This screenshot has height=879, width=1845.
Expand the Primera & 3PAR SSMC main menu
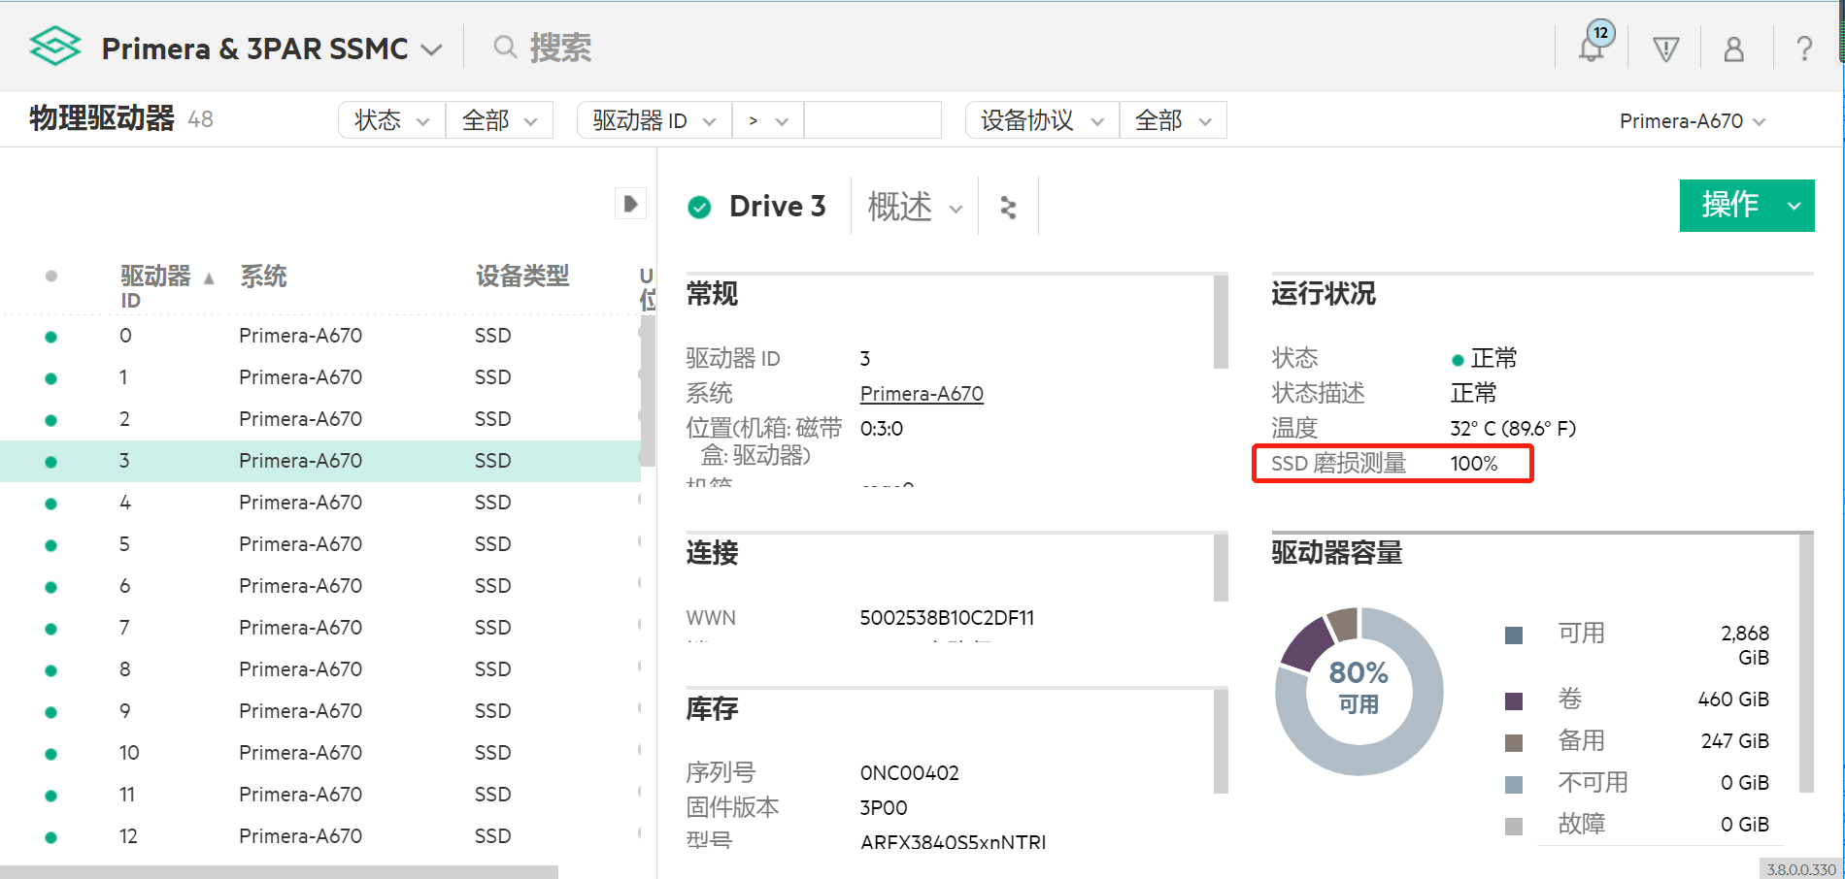pos(431,49)
